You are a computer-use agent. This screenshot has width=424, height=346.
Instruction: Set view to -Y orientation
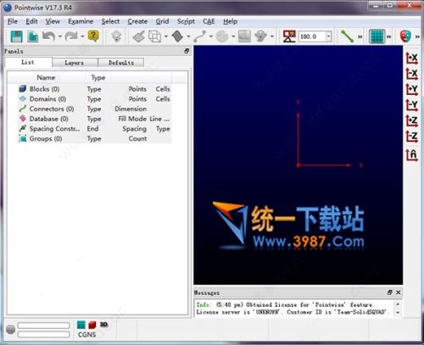pos(412,105)
